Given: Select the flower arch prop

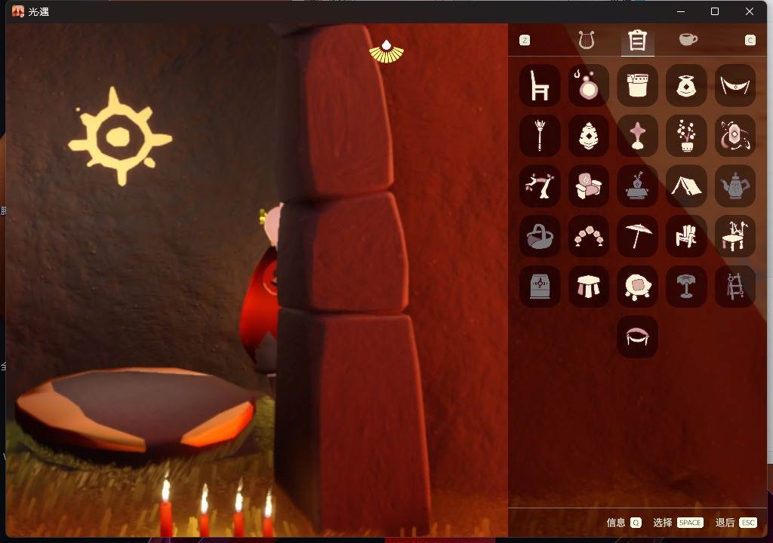Looking at the screenshot, I should tap(589, 236).
